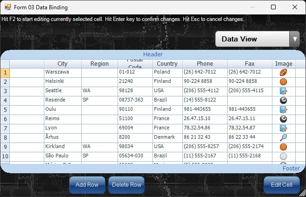The height and width of the screenshot is (197, 306).
Task: Select the postal code cell 08737-363
Action: coord(135,100)
